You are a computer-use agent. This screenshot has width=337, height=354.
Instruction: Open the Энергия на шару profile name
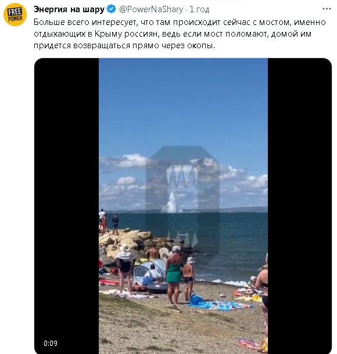click(x=69, y=9)
